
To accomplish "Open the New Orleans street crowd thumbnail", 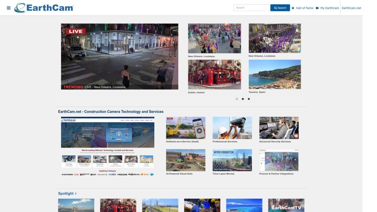I will click(215, 38).
